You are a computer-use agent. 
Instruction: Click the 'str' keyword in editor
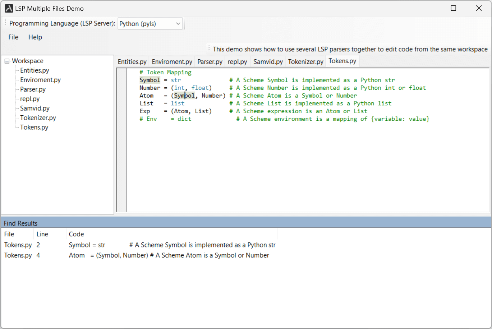point(176,80)
